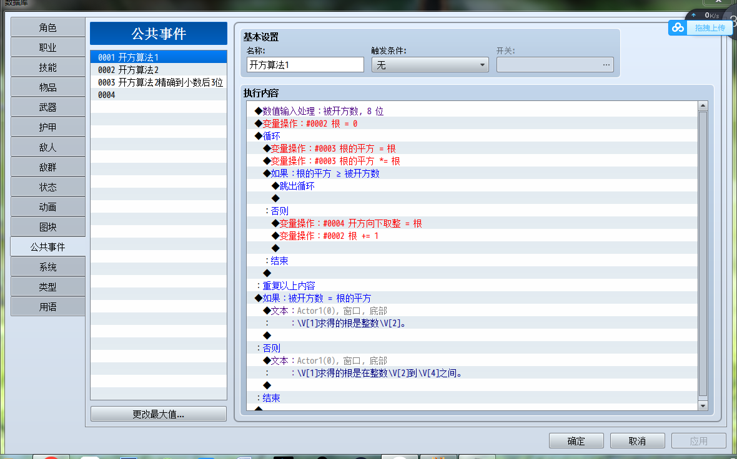
Task: Select the 重复以上内容 line
Action: point(472,286)
